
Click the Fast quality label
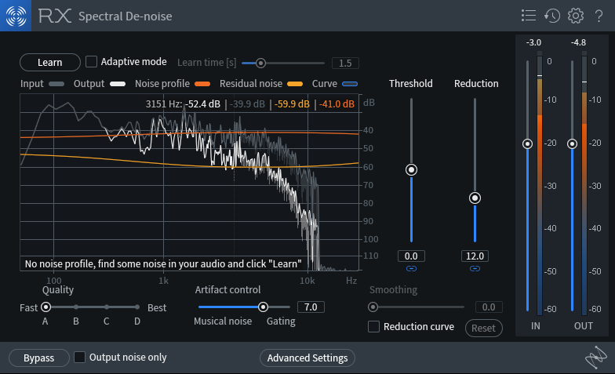click(x=28, y=307)
